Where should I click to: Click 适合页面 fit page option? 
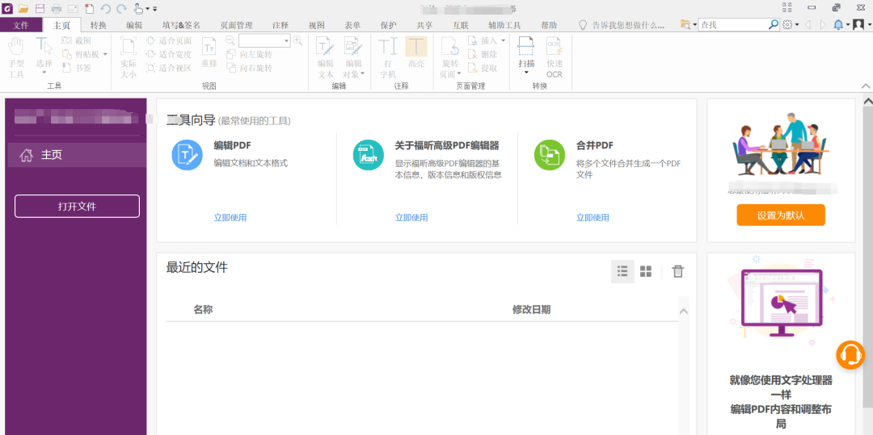(x=169, y=40)
